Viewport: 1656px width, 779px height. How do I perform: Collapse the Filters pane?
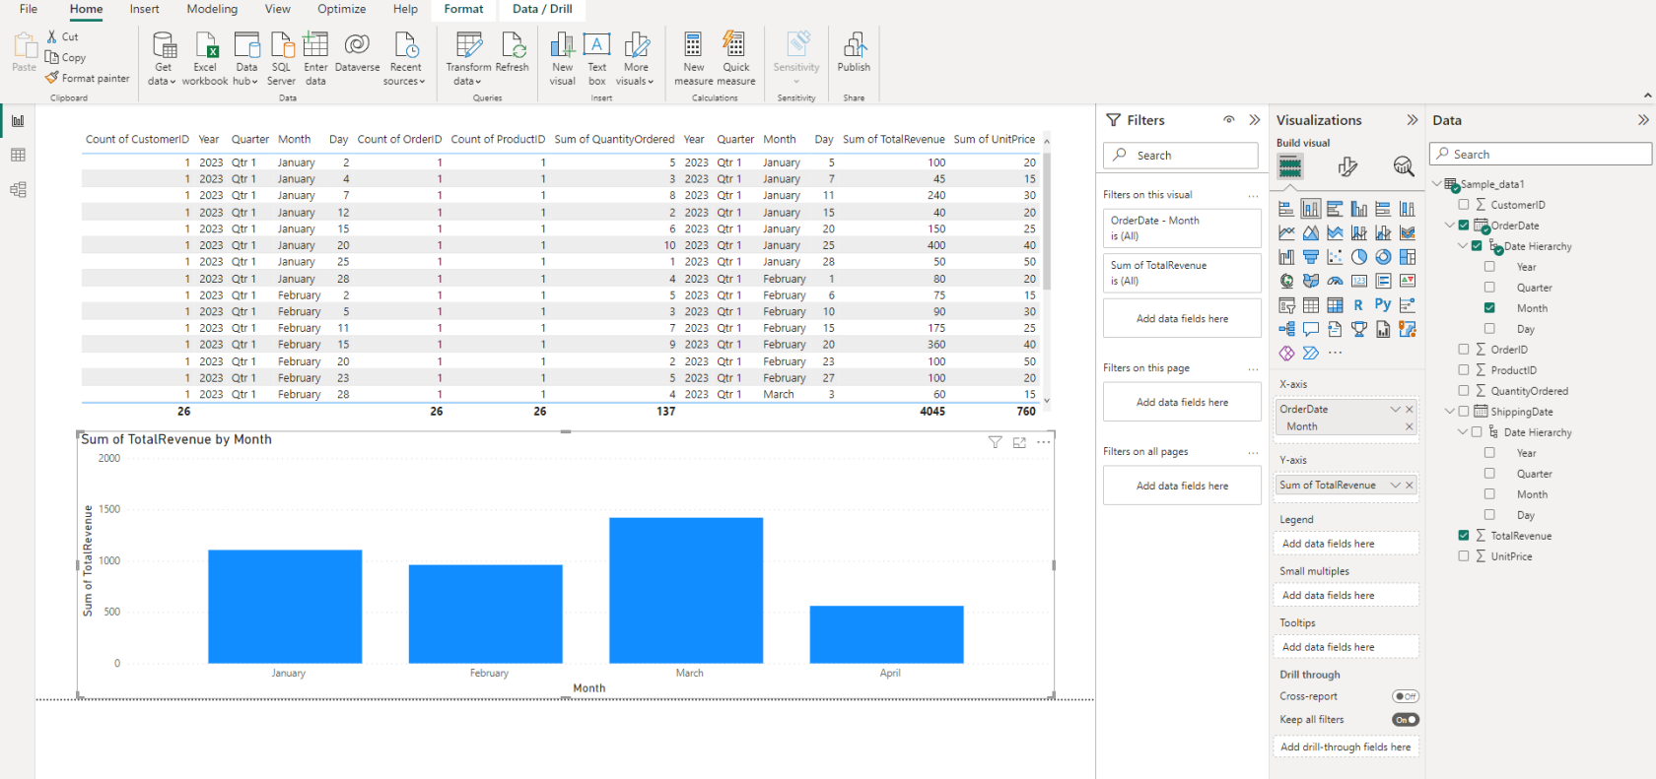(x=1255, y=120)
